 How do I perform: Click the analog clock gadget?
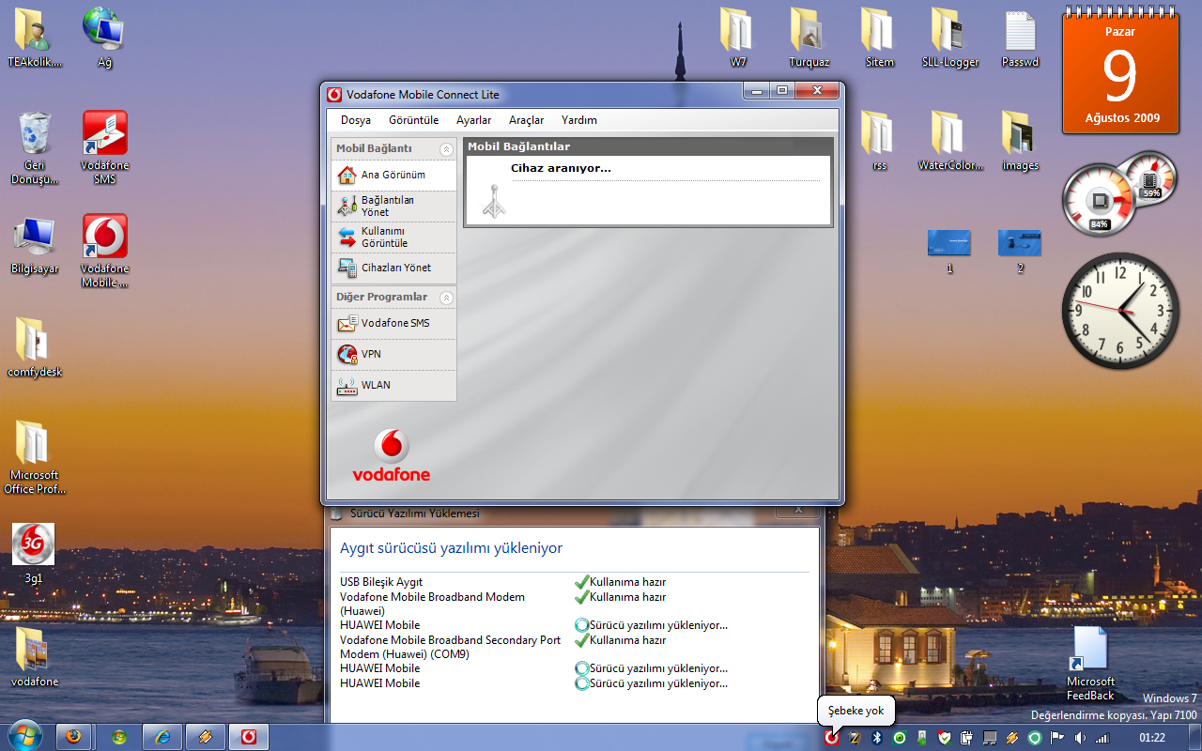(1120, 311)
